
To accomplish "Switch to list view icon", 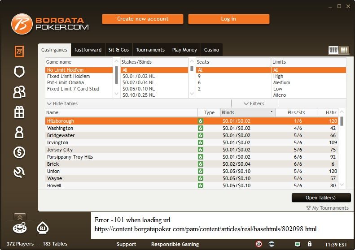I will coord(344,50).
